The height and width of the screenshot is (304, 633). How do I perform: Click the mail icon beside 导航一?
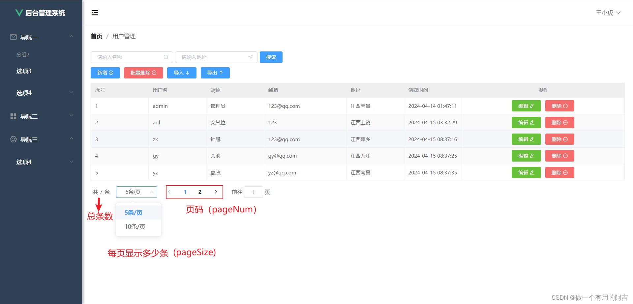[13, 37]
